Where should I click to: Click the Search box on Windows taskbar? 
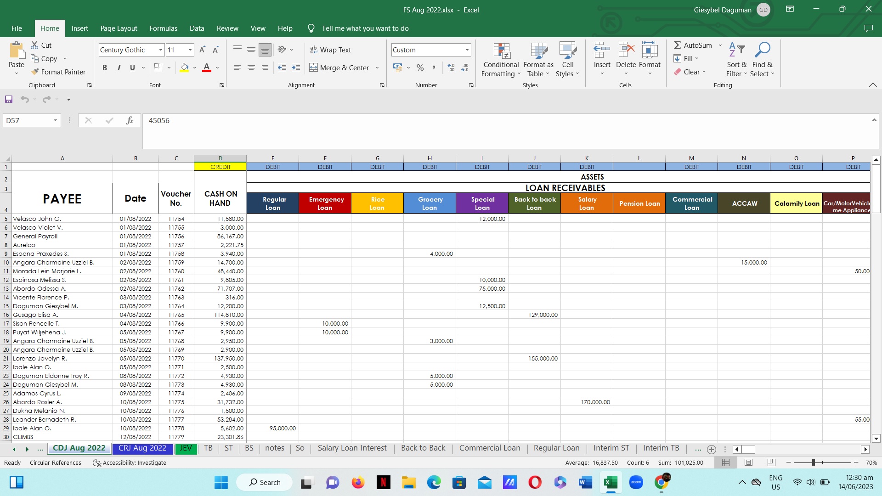tap(265, 483)
